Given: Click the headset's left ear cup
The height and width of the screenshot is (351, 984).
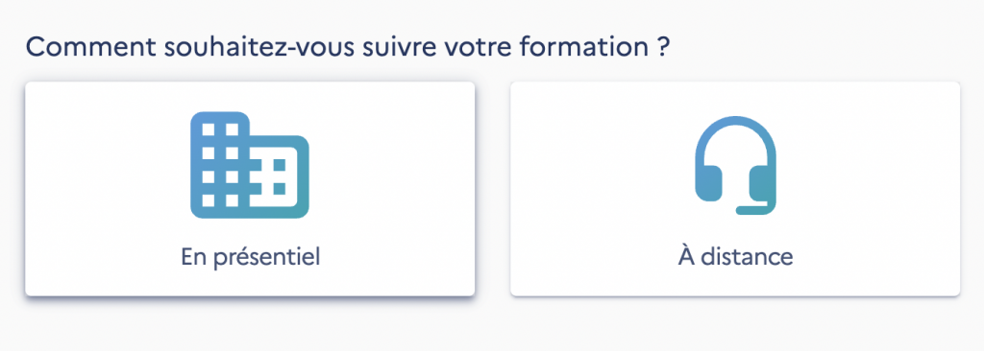Looking at the screenshot, I should coord(708,183).
